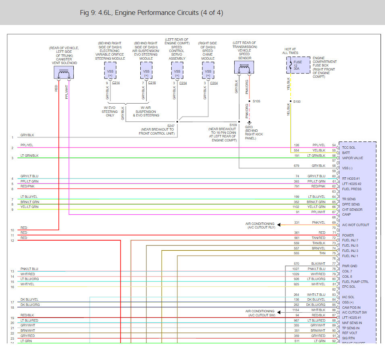Open the C234 connector reference
The image size is (385, 347).
coord(183,83)
